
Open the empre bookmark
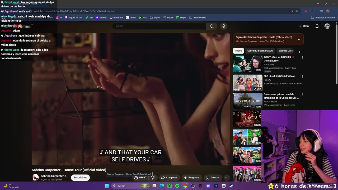181,18
